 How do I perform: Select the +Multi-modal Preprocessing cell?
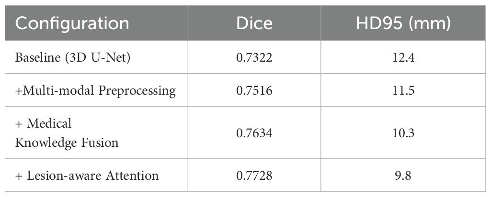click(96, 90)
